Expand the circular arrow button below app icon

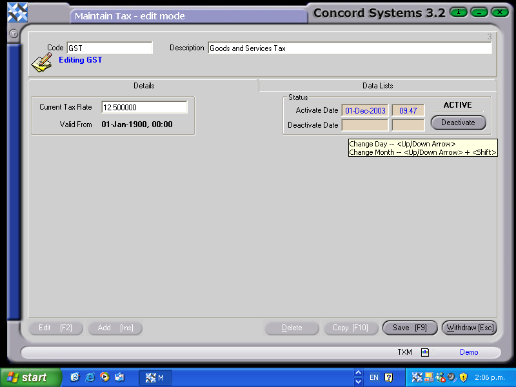point(13,34)
